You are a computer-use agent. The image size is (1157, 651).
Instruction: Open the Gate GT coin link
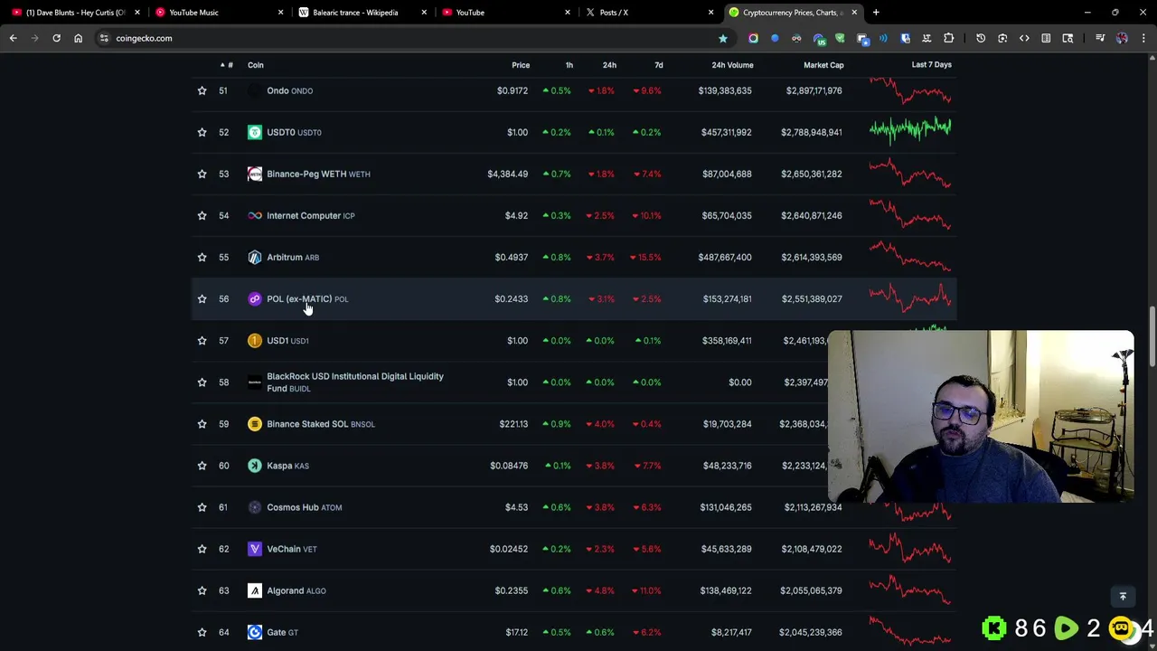point(282,632)
